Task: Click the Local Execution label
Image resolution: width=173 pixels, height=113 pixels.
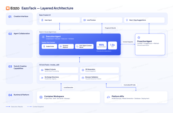Action: point(68,87)
